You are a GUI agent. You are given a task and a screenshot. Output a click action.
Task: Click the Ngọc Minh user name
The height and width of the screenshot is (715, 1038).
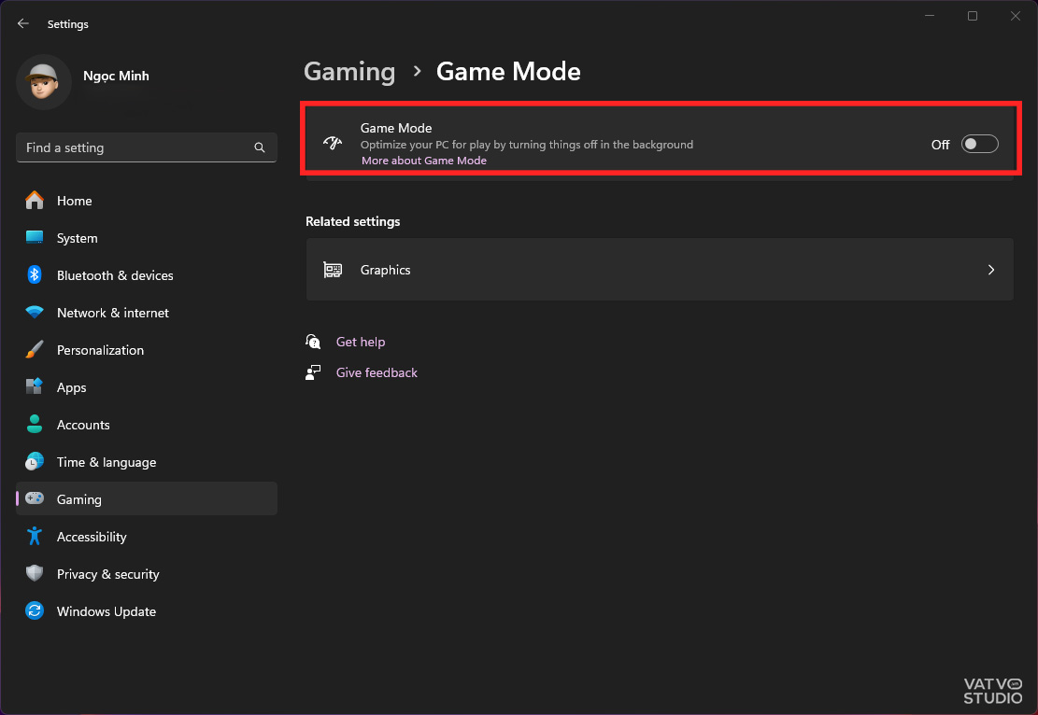click(x=116, y=76)
